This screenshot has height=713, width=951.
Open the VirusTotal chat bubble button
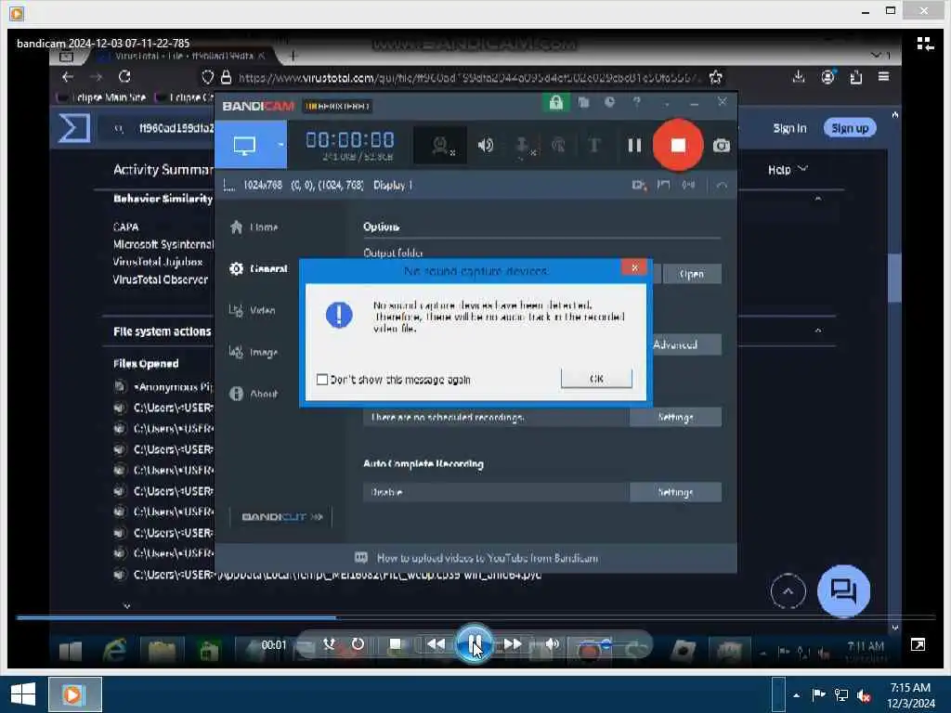(x=843, y=590)
